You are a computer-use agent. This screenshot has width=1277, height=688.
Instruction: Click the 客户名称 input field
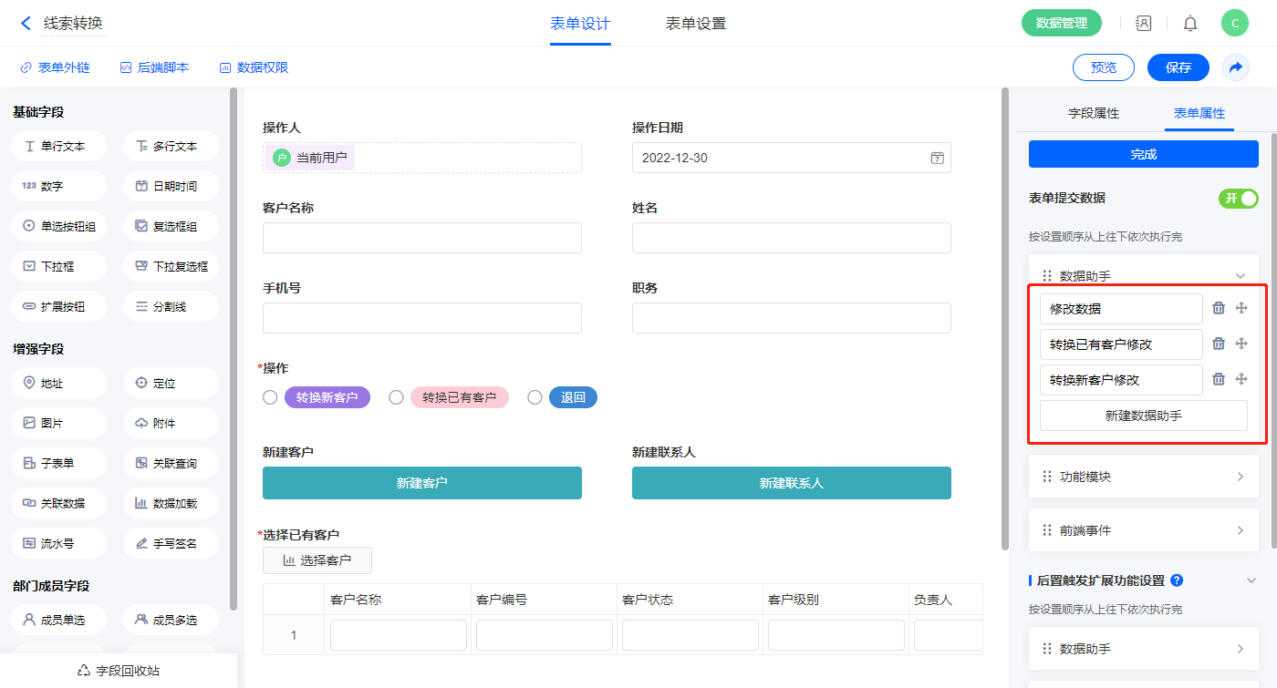tap(422, 238)
